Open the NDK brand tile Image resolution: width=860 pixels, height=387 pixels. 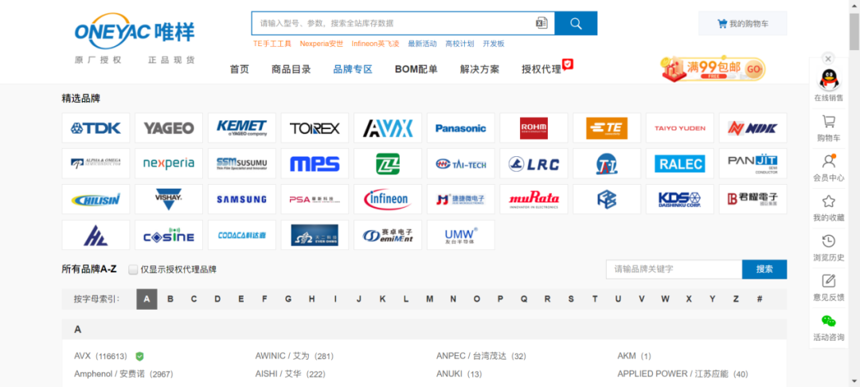click(x=753, y=128)
